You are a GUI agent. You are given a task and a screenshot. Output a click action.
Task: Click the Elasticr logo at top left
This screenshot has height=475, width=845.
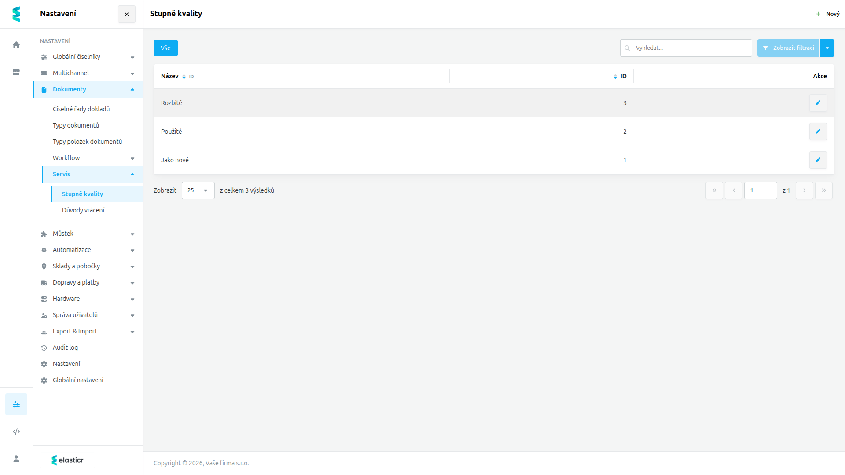[16, 14]
